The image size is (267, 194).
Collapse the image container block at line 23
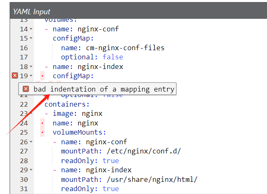[31, 114]
